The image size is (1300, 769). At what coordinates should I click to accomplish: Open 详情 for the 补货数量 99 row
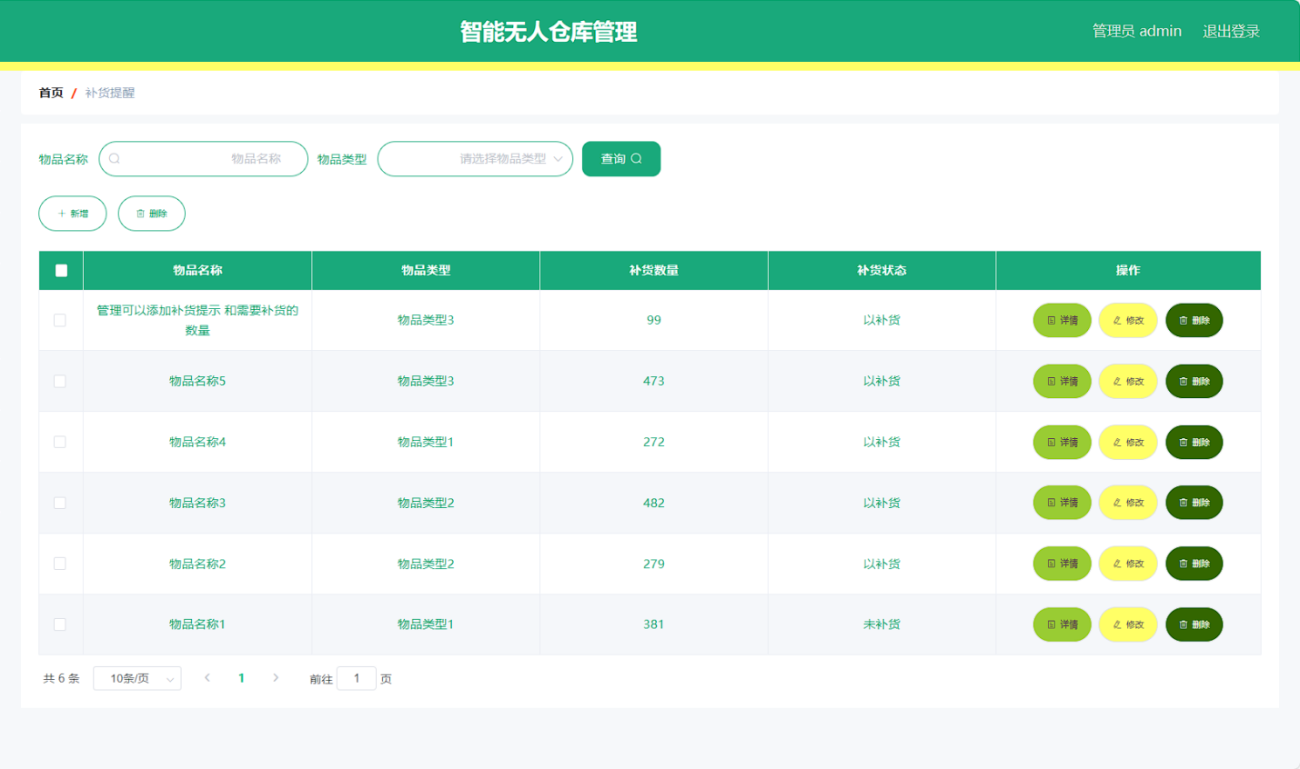point(1062,320)
